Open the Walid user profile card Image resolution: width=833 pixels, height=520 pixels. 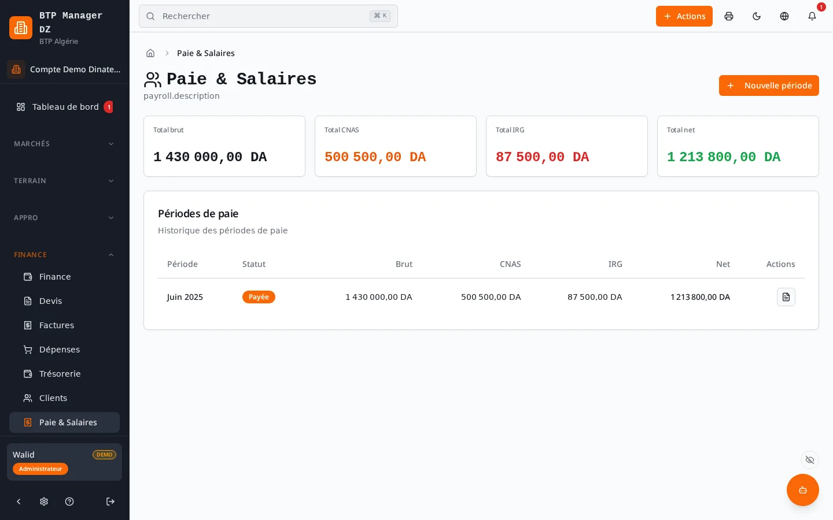64,462
